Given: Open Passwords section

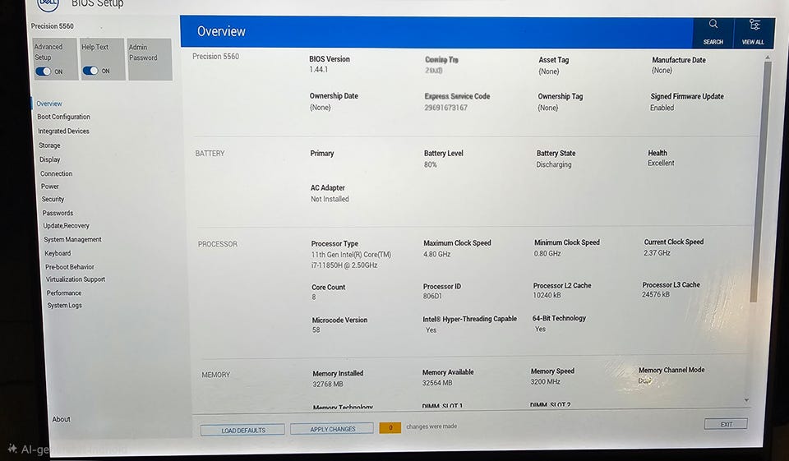Looking at the screenshot, I should point(58,213).
